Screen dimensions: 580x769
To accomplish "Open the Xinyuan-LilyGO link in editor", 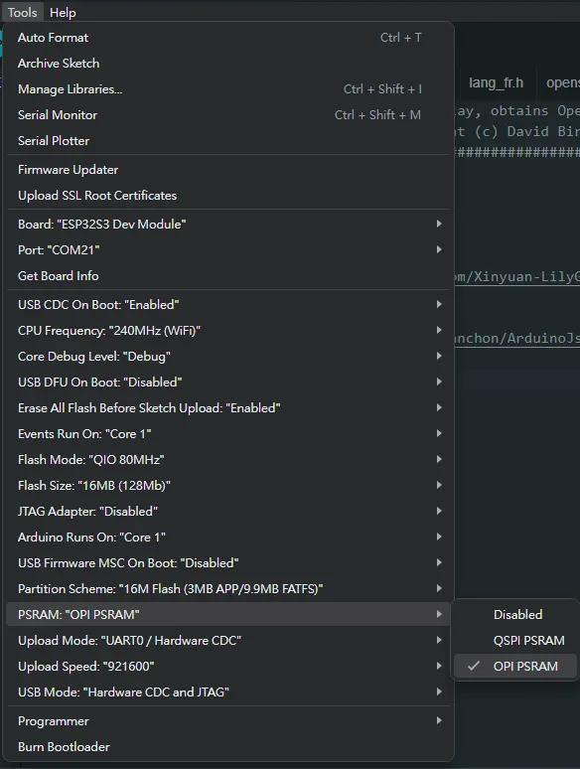I will coord(516,276).
